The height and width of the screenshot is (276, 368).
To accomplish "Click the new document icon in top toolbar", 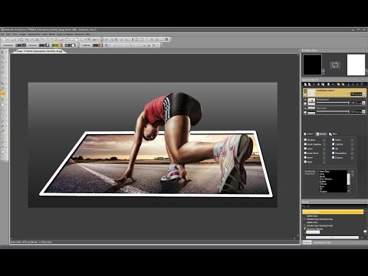I will [x=4, y=39].
